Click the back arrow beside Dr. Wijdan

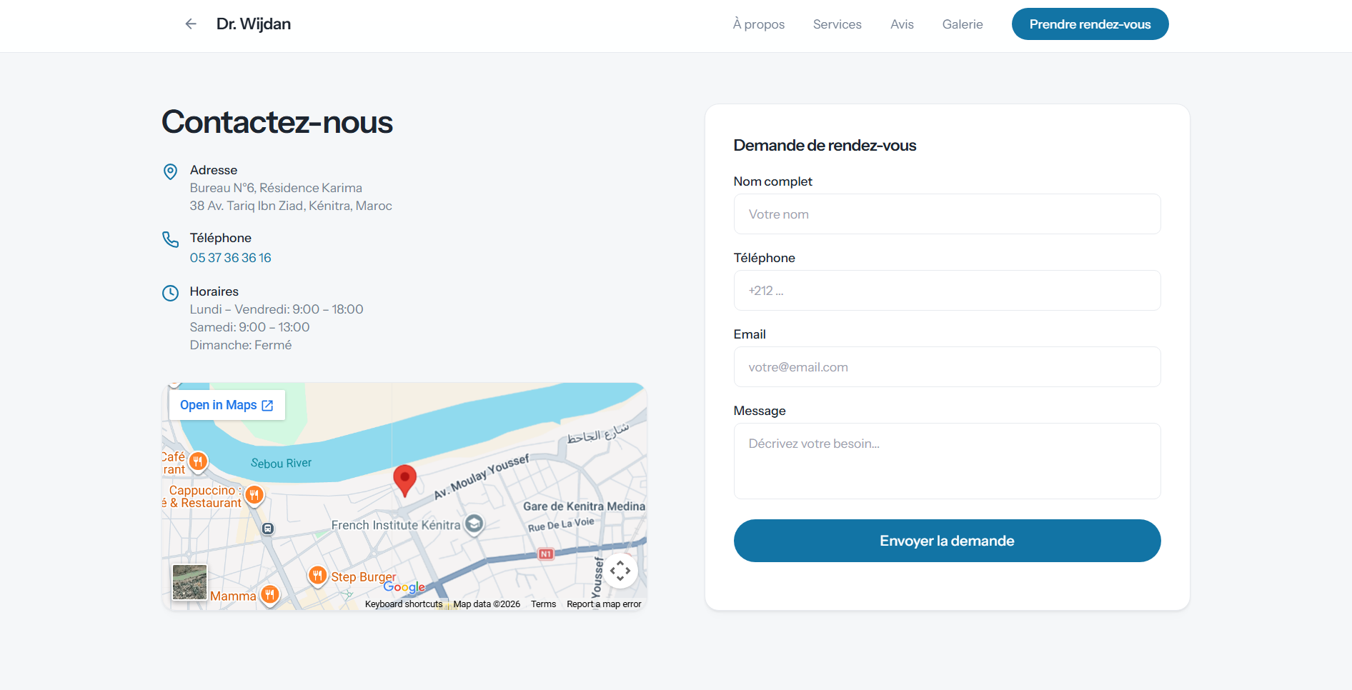(x=191, y=24)
